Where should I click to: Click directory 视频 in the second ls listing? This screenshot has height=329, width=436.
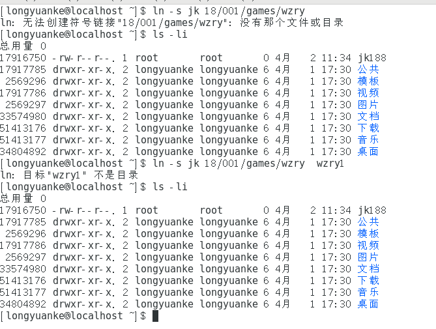[368, 246]
